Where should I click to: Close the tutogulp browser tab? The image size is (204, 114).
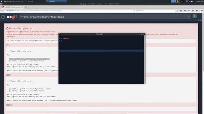pos(22,7)
